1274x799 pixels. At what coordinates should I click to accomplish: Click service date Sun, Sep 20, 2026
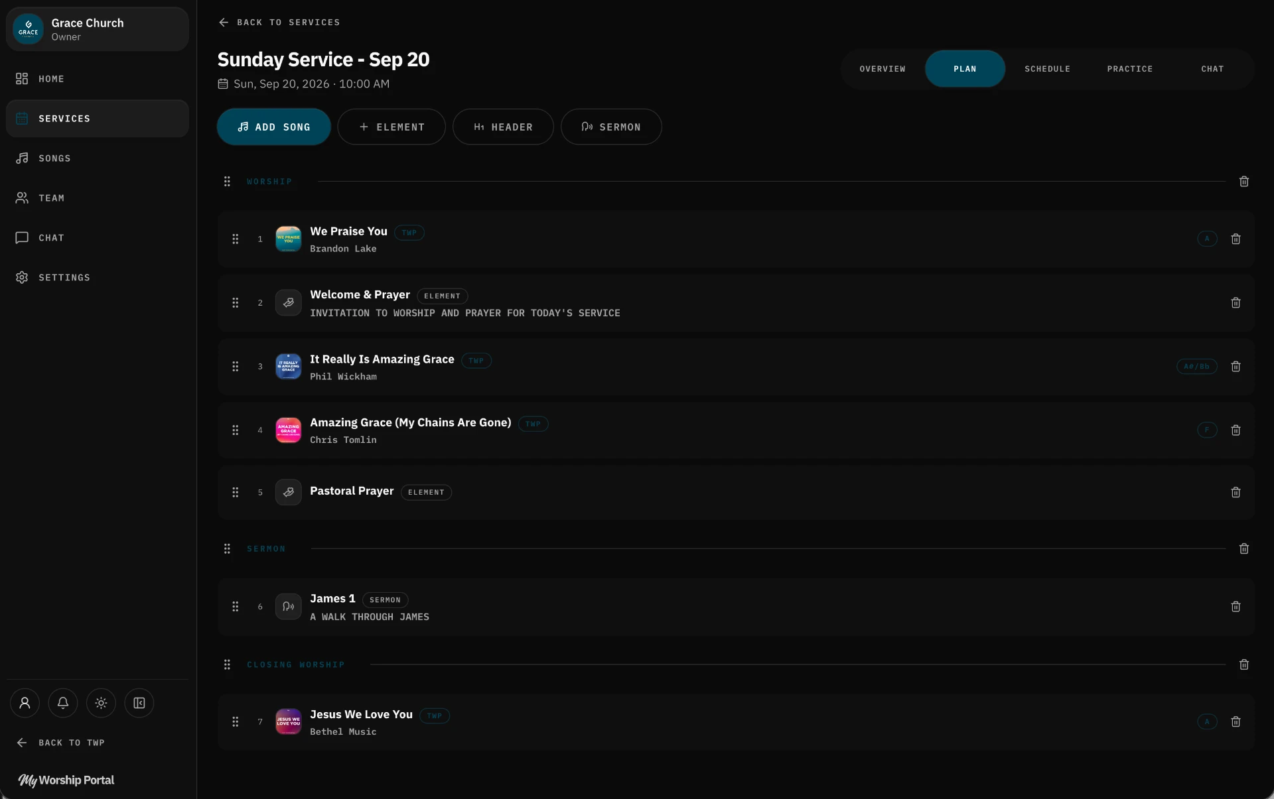[x=304, y=84]
